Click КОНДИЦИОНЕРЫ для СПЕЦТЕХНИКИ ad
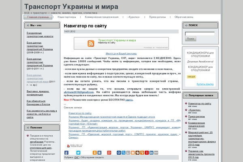The width and height of the screenshot is (243, 162). pos(200,54)
